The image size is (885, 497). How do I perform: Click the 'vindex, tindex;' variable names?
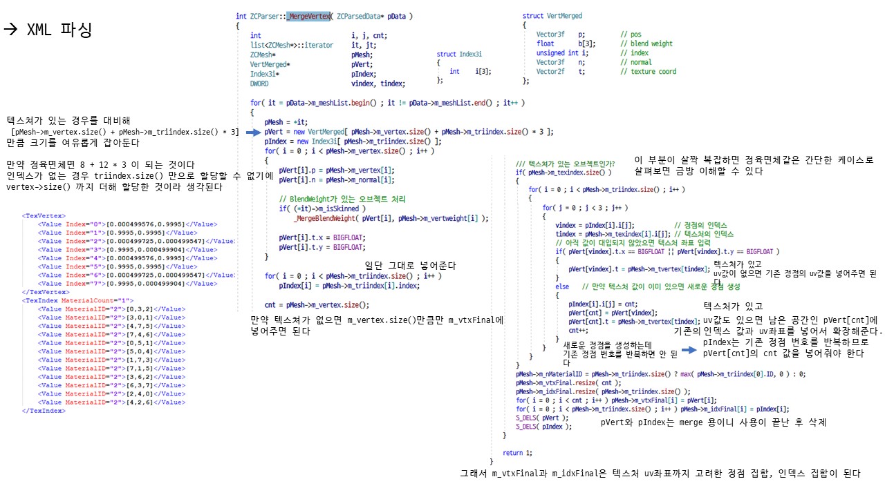(378, 83)
